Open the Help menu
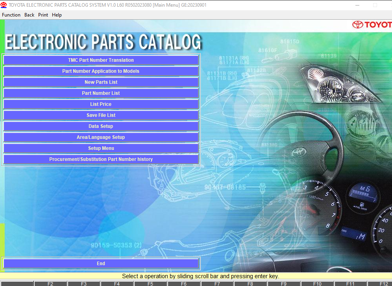 click(57, 15)
